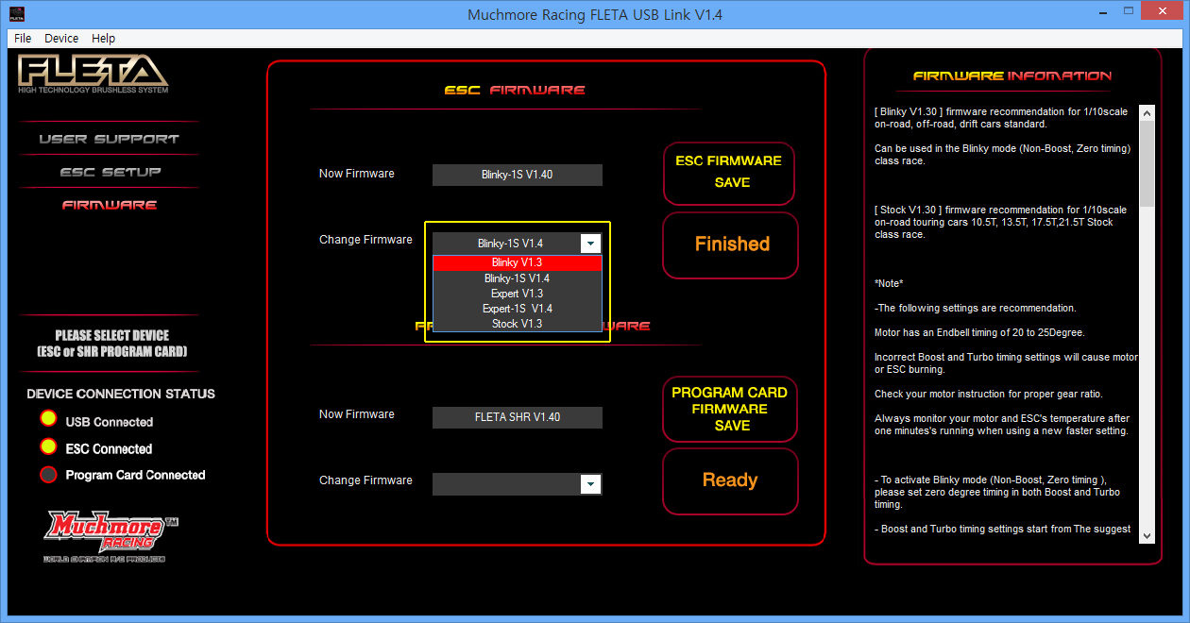Screen dimensions: 1190x623
Task: Click Program Card Connected status indicator
Action: 48,474
